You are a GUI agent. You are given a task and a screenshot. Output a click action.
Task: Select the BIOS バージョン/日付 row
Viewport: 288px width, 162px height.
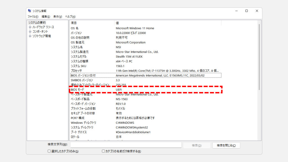click(x=146, y=75)
